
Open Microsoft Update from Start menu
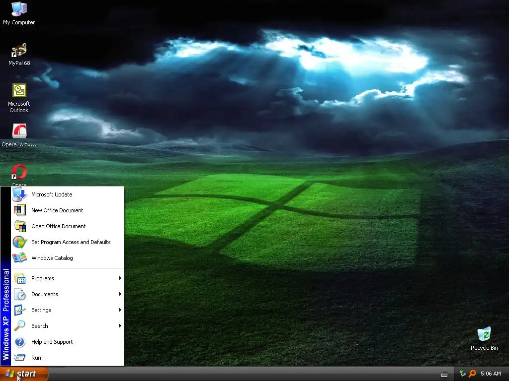(x=68, y=194)
